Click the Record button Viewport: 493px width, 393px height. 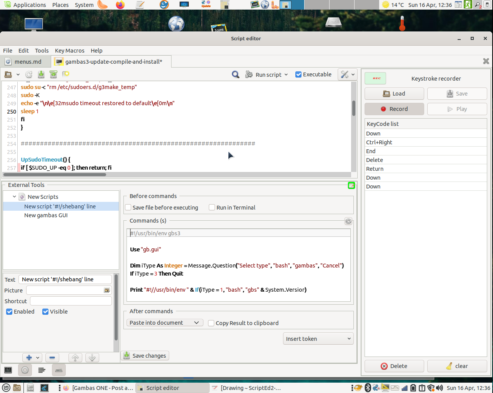(x=394, y=109)
